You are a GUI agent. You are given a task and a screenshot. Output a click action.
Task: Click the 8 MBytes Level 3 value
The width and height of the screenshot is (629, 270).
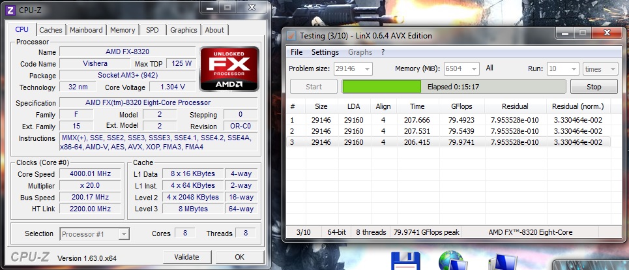click(x=192, y=209)
